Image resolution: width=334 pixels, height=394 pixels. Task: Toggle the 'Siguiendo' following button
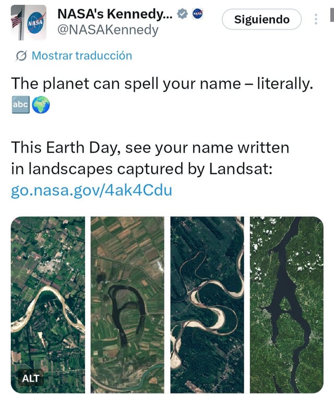pos(261,20)
